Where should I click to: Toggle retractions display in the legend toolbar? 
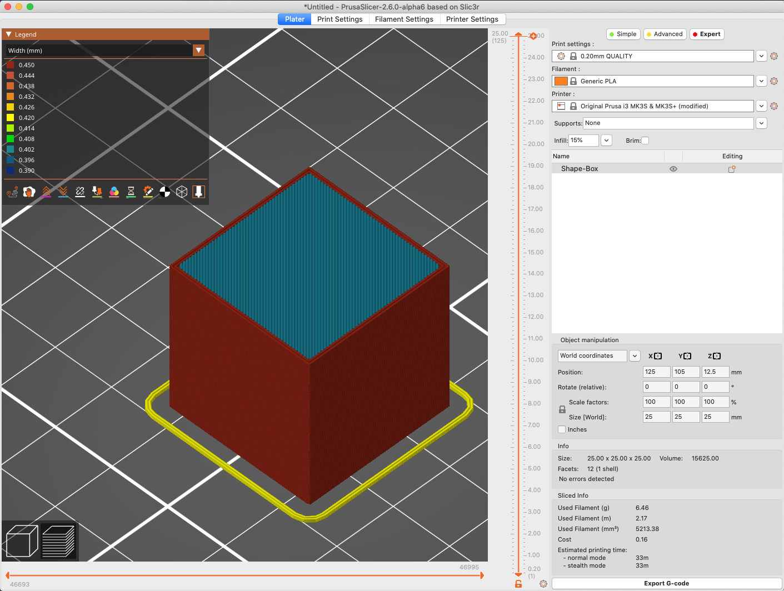46,192
